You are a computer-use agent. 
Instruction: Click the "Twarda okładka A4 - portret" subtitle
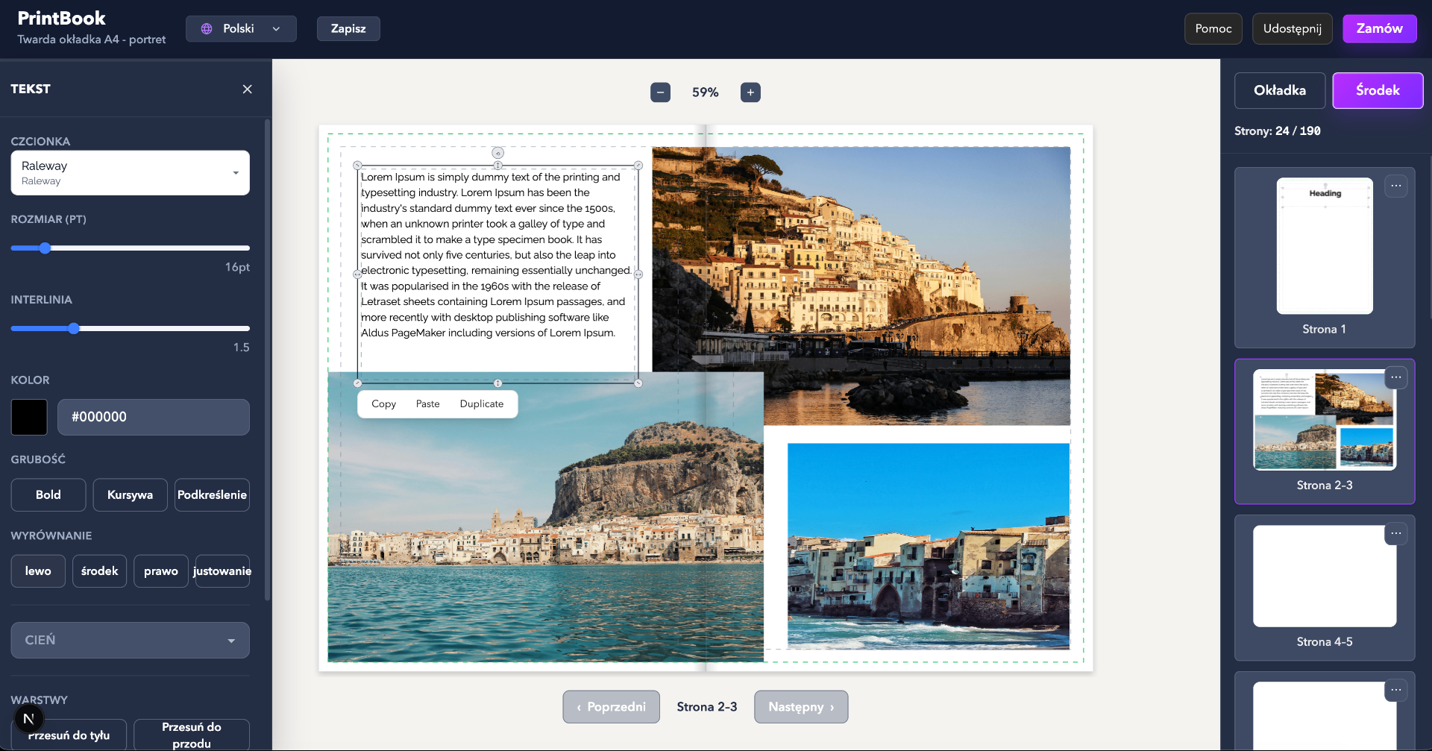click(92, 40)
